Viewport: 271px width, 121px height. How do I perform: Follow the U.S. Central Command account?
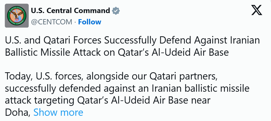point(89,22)
